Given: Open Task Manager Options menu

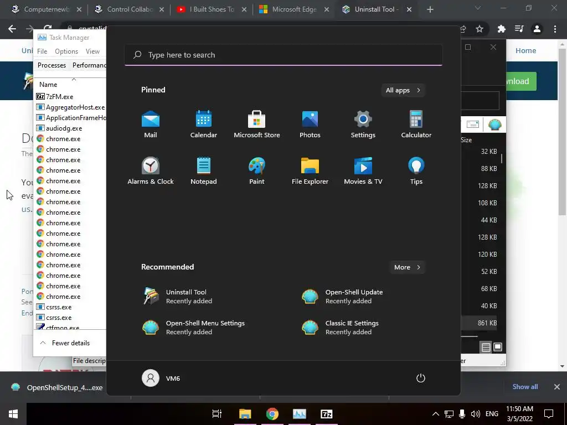Looking at the screenshot, I should 66,51.
